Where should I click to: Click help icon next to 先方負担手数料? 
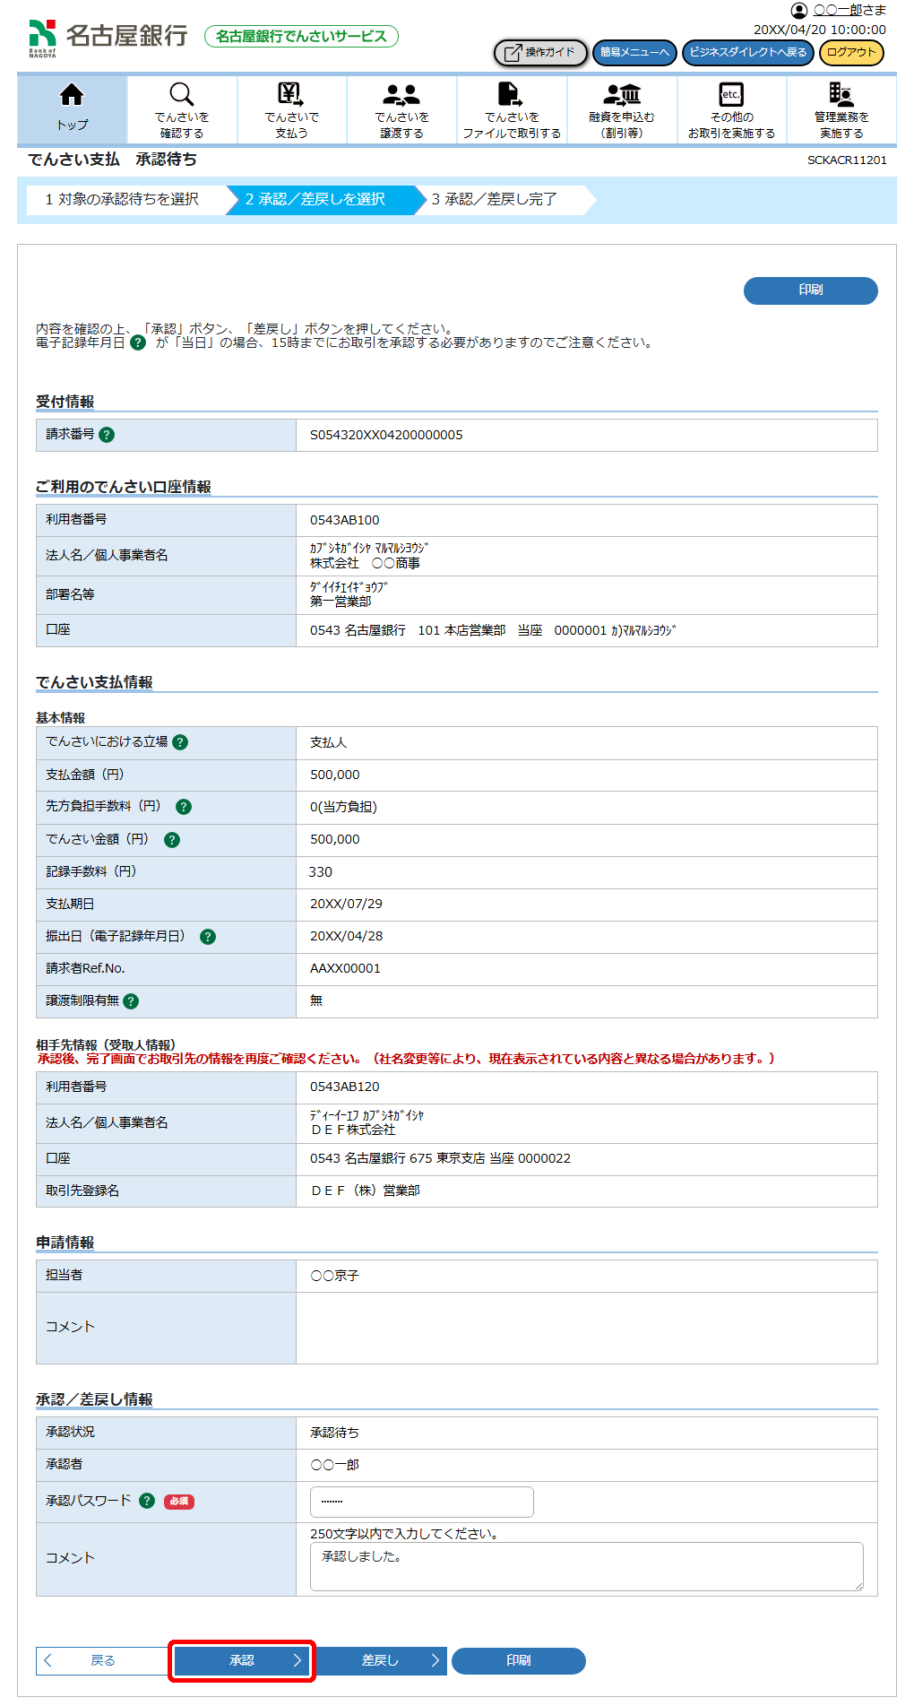184,807
